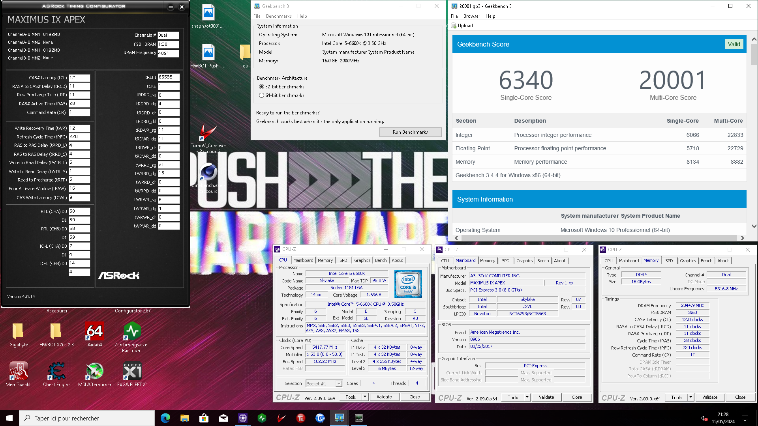This screenshot has width=758, height=426.
Task: Open the notification center icon
Action: pos(745,418)
